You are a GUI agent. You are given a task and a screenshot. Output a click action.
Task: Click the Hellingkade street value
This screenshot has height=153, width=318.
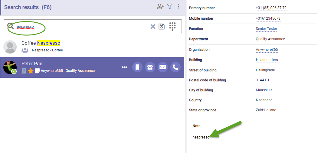[x=265, y=70]
